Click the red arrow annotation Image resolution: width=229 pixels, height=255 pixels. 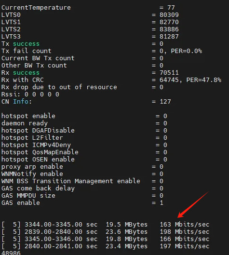(193, 204)
